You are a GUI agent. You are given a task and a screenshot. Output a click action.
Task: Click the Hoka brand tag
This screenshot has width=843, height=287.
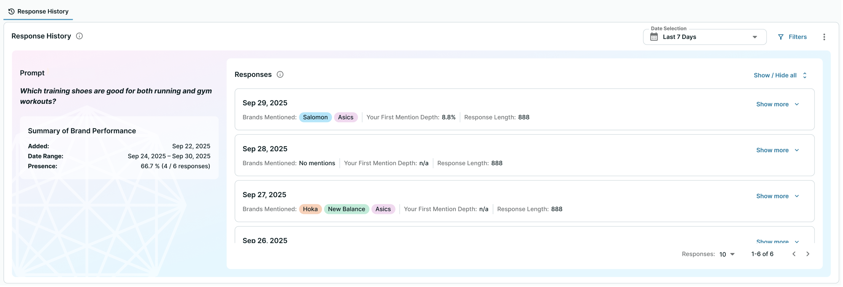(310, 209)
